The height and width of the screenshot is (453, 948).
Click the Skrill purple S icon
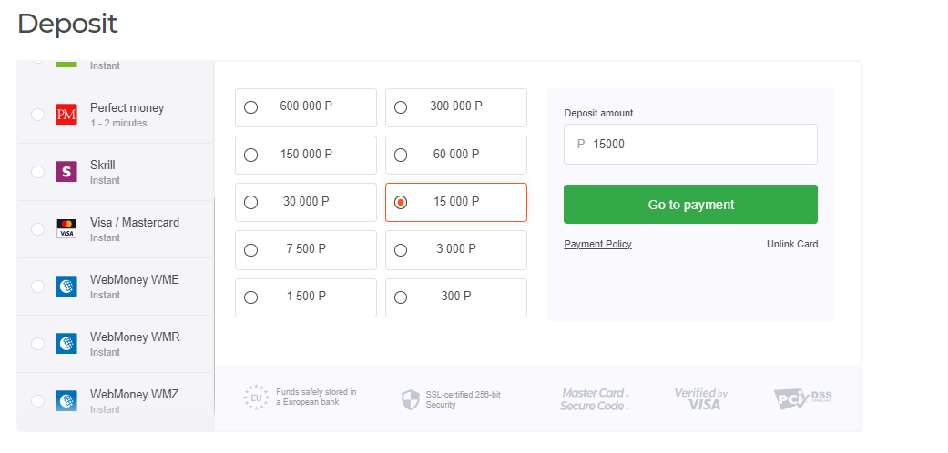(x=66, y=172)
